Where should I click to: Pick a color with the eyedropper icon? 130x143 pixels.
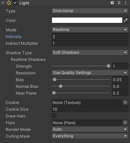126,20
